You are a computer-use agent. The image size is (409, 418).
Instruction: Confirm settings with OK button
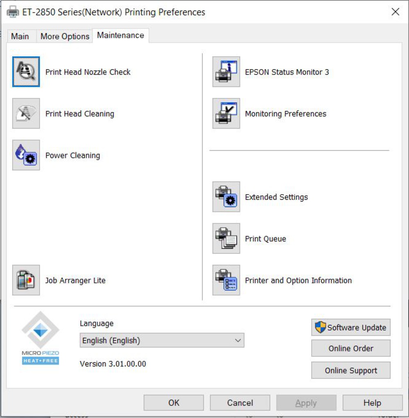[x=173, y=403]
